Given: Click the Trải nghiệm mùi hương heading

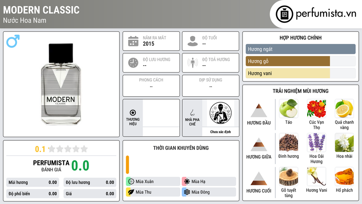Looking at the screenshot, I should 300,91.
